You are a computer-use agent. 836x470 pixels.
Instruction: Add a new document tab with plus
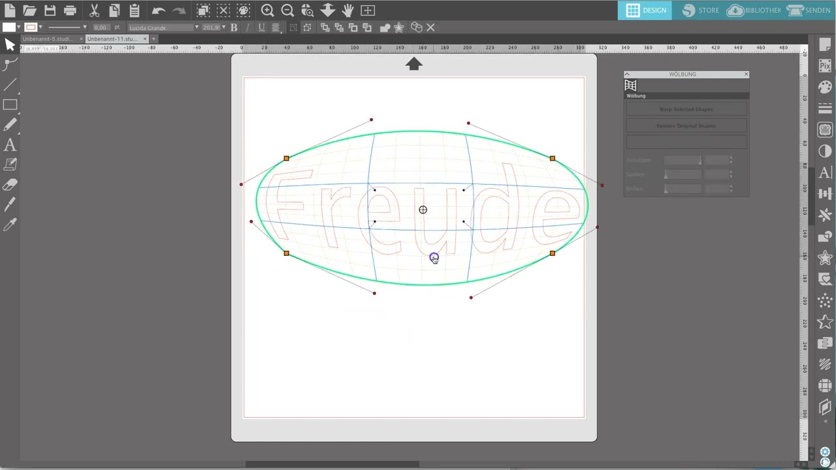[153, 39]
